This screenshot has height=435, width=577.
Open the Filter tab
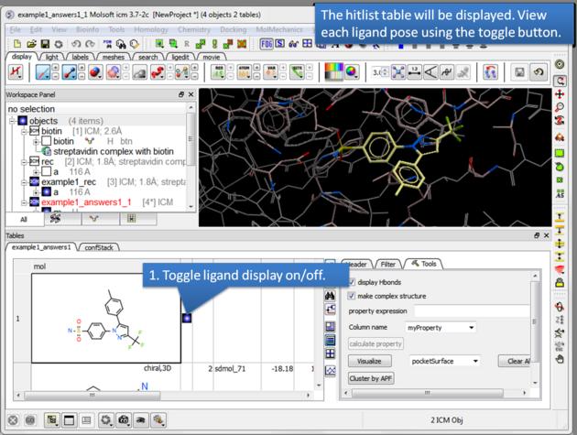point(387,264)
